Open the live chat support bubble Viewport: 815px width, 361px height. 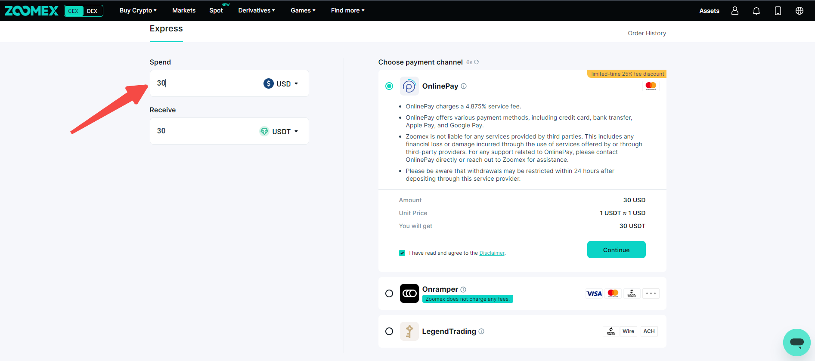click(x=796, y=342)
